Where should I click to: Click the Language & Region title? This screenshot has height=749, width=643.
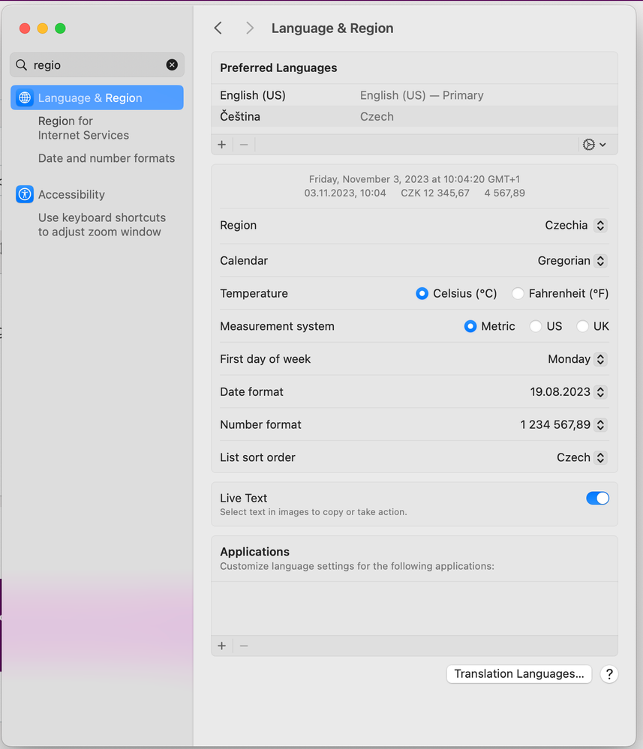click(332, 28)
